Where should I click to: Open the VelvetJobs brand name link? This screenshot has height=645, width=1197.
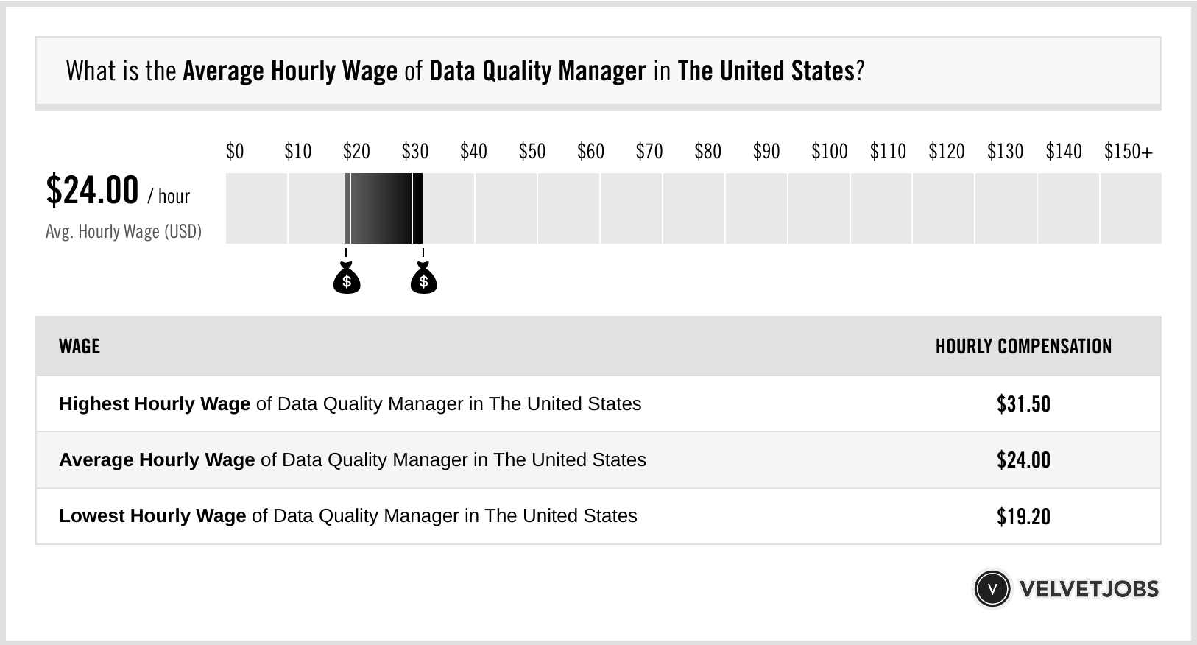(x=1089, y=589)
